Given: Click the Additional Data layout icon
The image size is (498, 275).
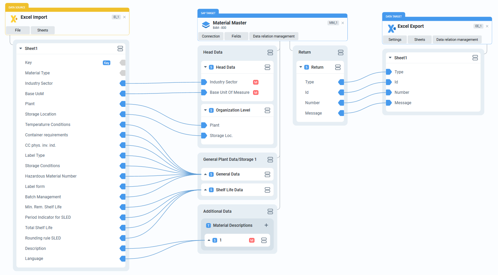Looking at the screenshot, I should pyautogui.click(x=270, y=211).
